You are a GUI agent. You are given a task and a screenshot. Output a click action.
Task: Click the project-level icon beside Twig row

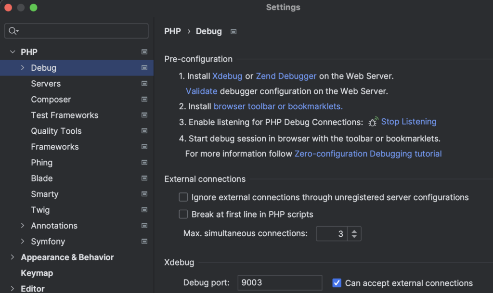click(144, 210)
